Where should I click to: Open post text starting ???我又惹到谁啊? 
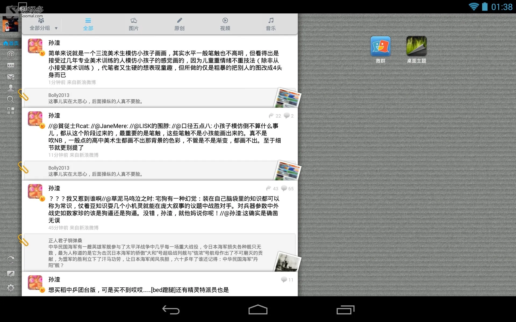point(164,210)
